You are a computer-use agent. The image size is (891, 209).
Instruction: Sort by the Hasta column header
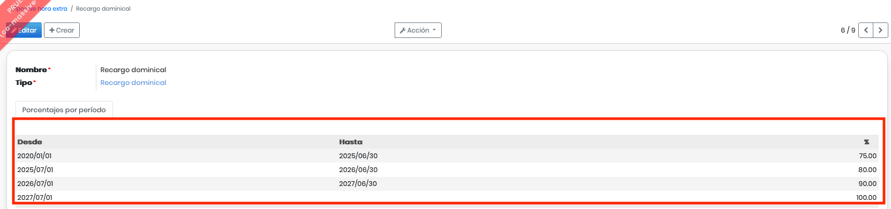351,142
